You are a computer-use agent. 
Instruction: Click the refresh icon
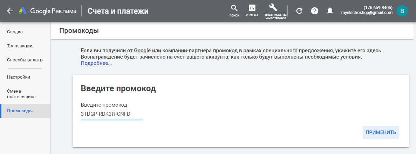[x=299, y=11]
